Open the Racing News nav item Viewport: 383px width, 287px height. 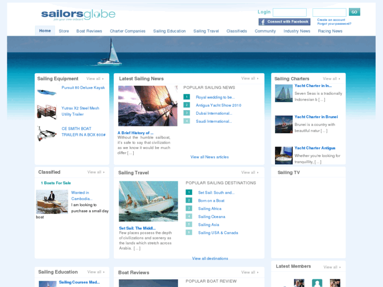point(330,31)
